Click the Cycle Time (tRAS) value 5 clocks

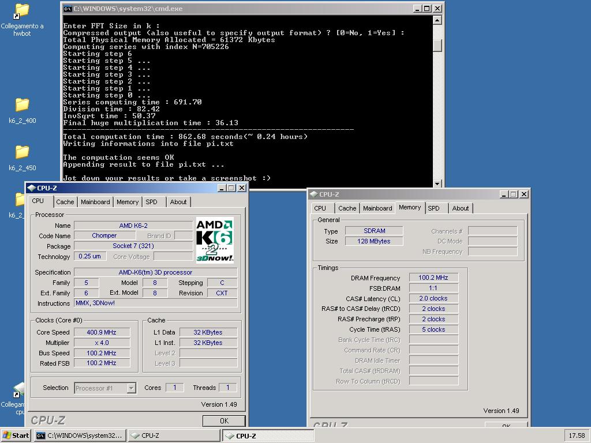(x=433, y=329)
